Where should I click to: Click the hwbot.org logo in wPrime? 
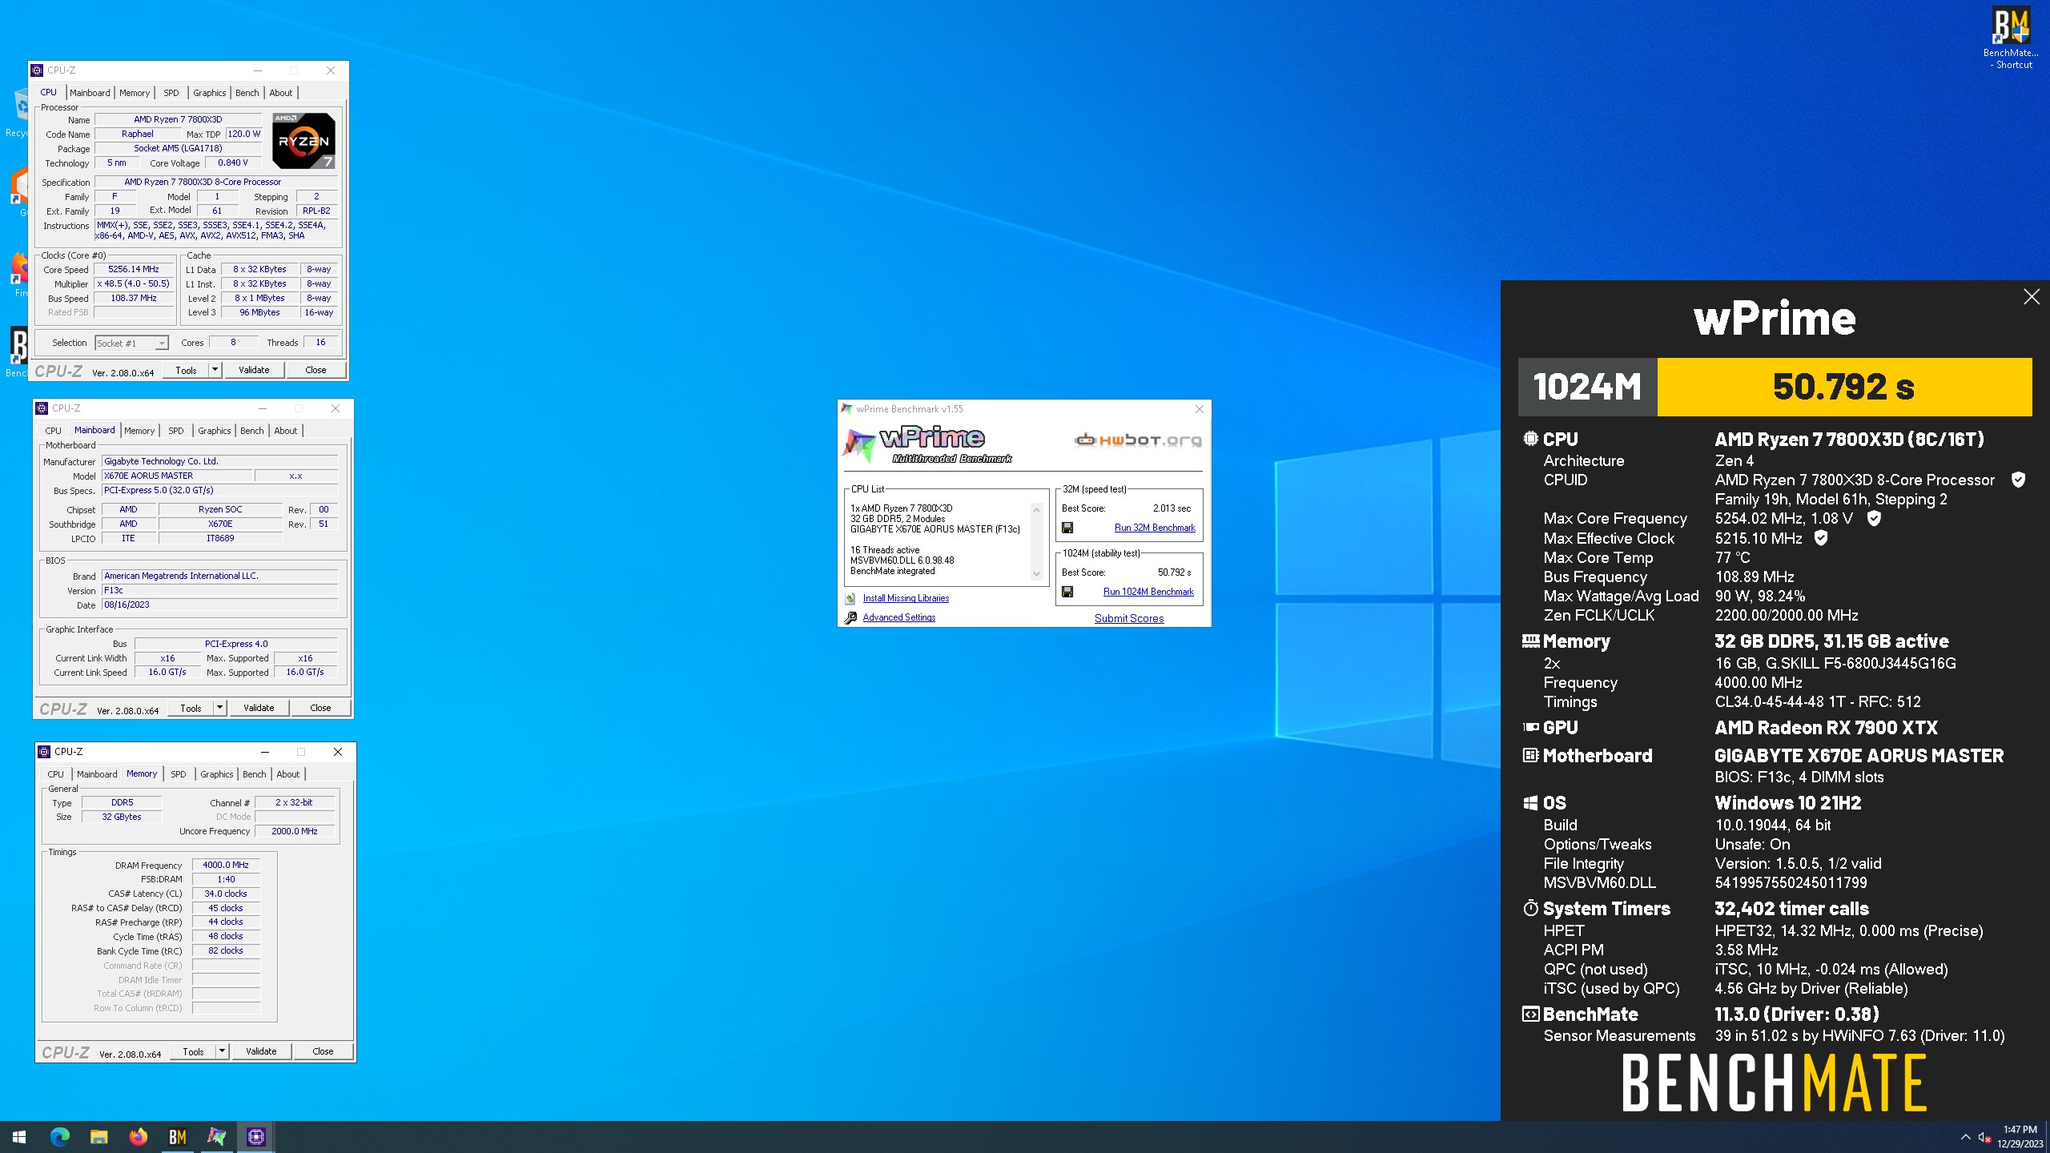click(x=1138, y=440)
